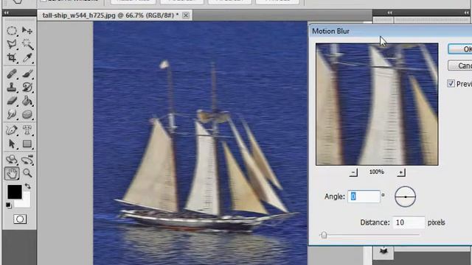Click the Angle input field

click(x=364, y=197)
